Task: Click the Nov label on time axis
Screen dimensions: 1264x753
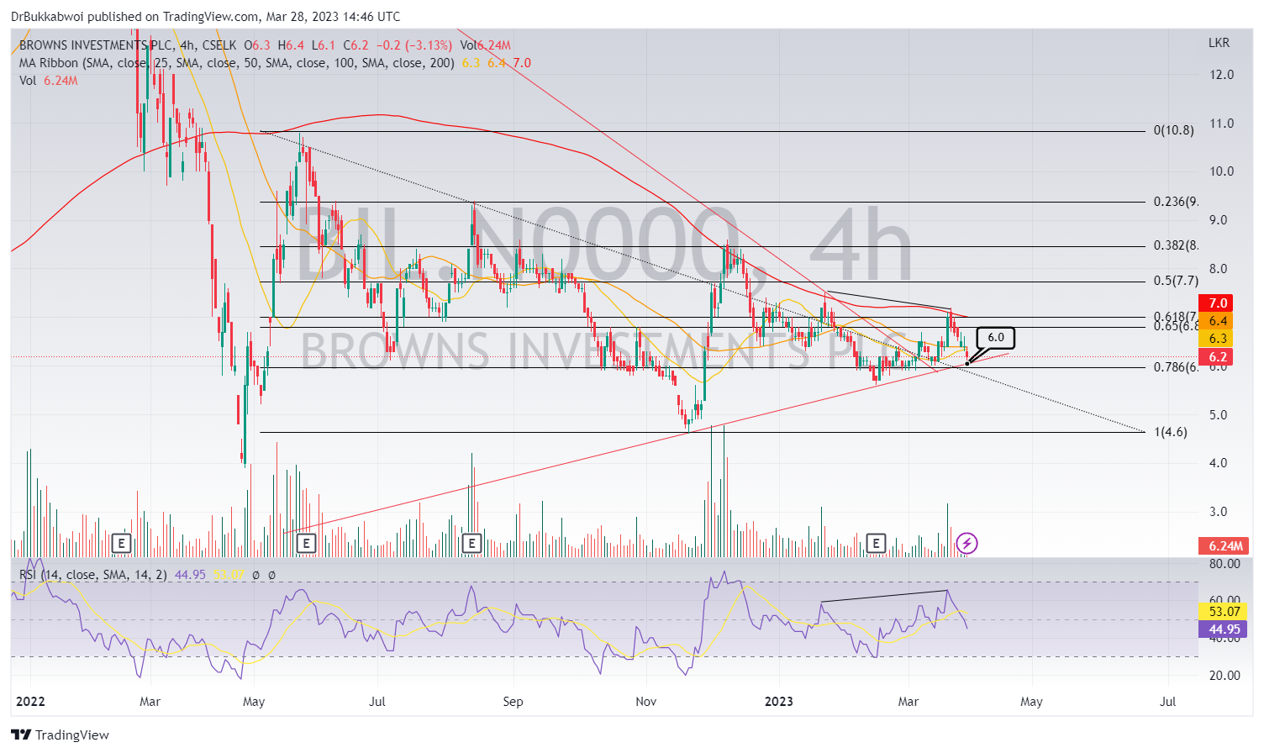Action: [646, 702]
